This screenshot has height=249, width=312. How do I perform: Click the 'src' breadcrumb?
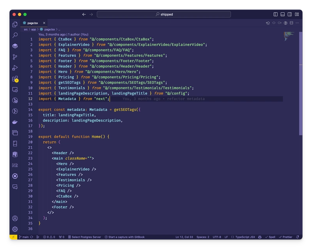tap(26, 30)
